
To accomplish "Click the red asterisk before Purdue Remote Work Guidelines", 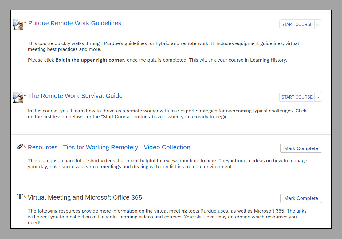I will pos(25,23).
